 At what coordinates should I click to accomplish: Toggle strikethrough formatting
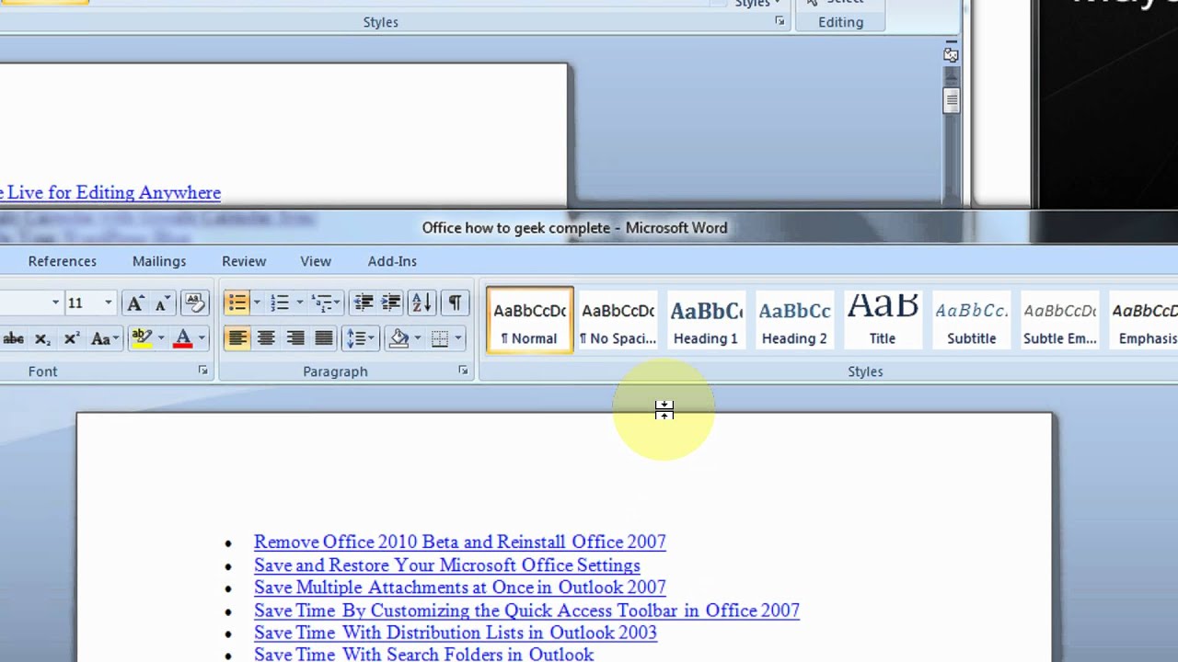pos(14,338)
